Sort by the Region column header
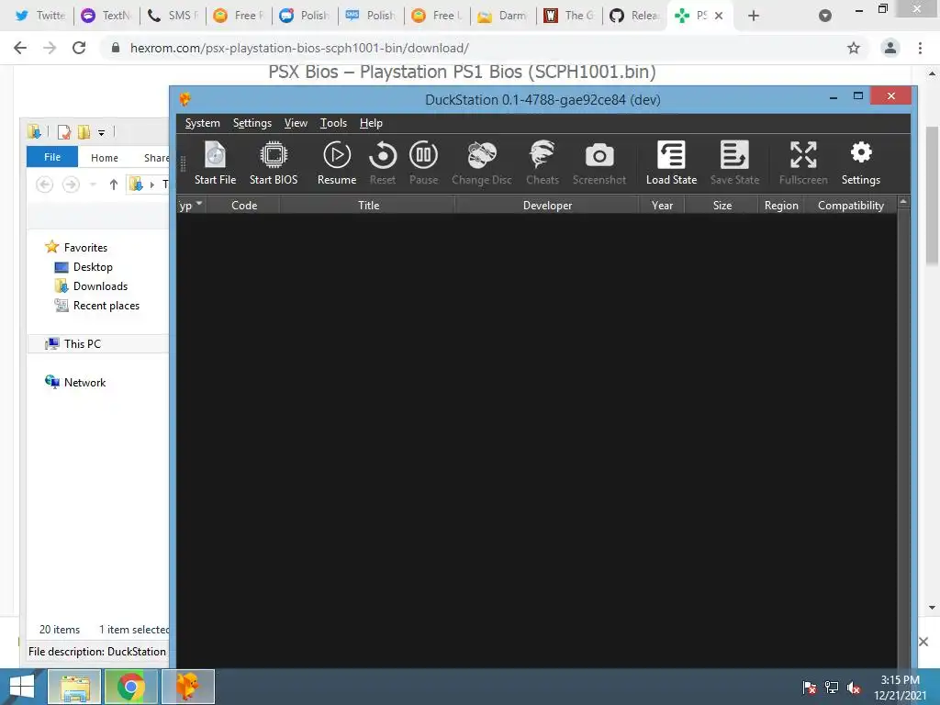Image resolution: width=940 pixels, height=705 pixels. 781,205
